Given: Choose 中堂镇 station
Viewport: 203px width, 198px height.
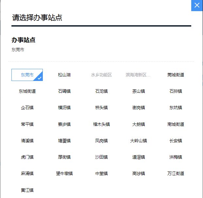Looking at the screenshot, I should click(x=101, y=173).
